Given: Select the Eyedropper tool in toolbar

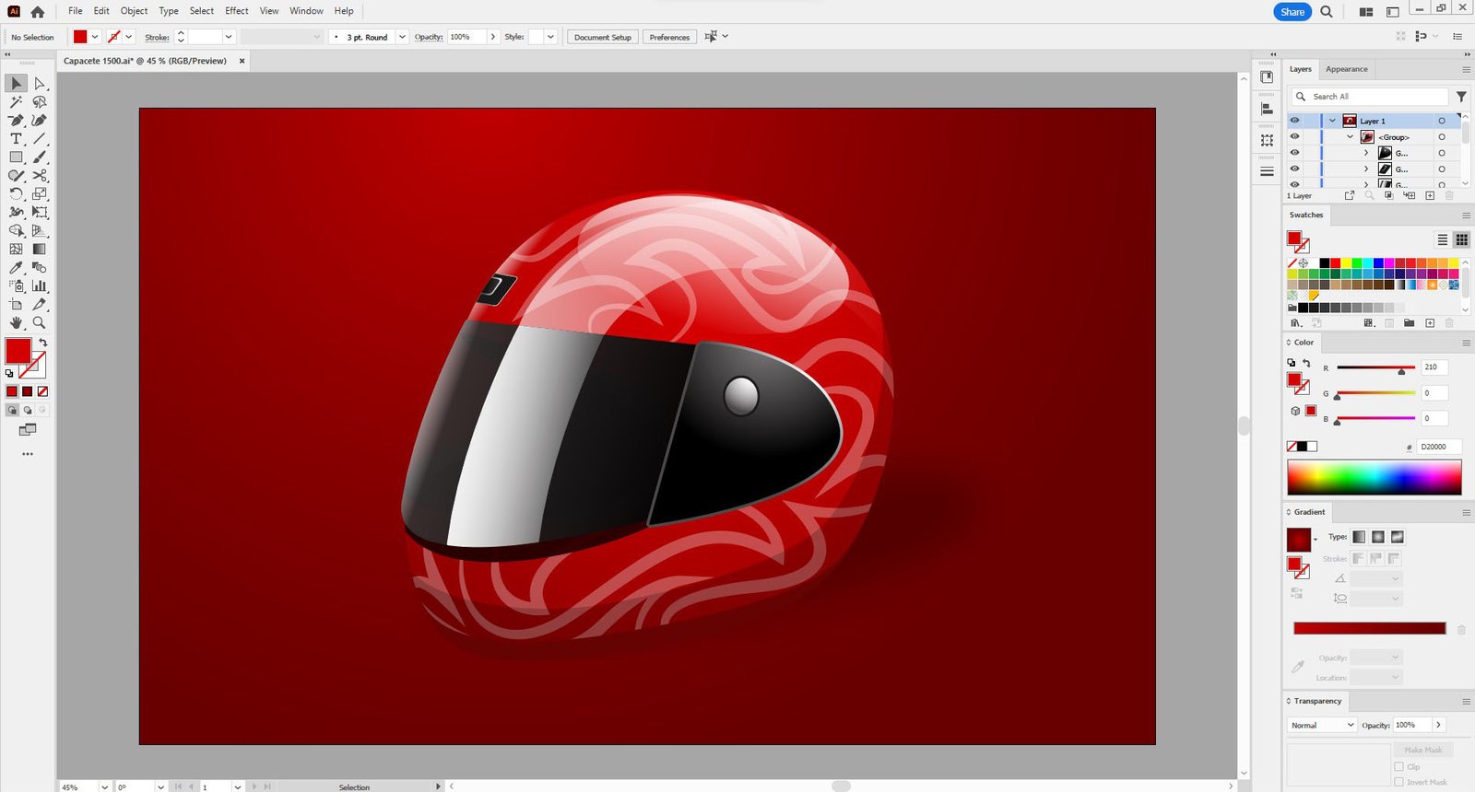Looking at the screenshot, I should tap(16, 268).
